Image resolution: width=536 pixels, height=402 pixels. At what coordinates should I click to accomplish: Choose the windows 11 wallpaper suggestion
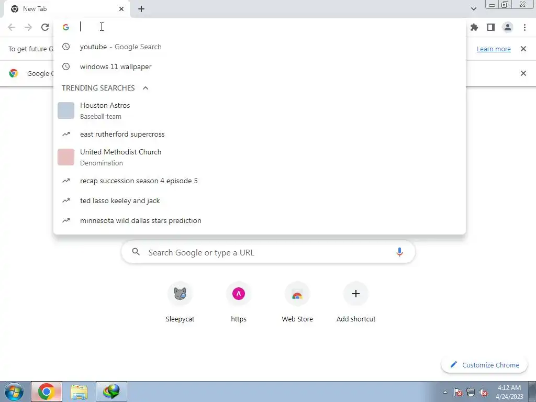click(260, 66)
